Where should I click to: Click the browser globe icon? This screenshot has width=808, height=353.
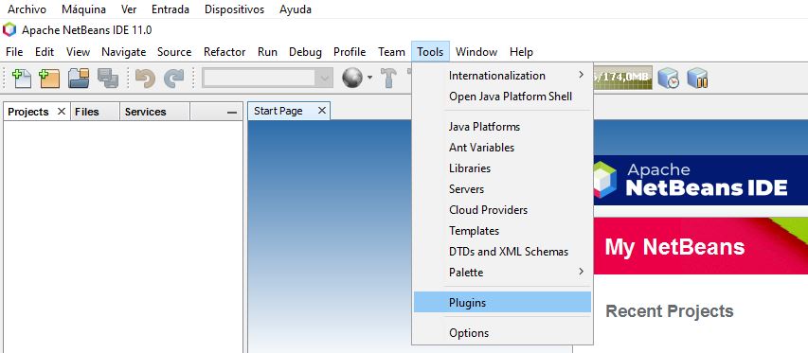click(352, 78)
